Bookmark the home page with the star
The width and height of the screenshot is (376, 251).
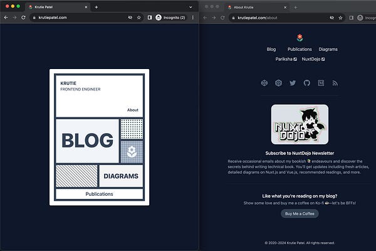click(x=139, y=18)
